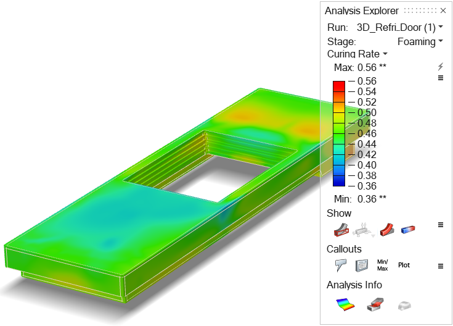
Task: Click the 0.46 legend value label
Action: pyautogui.click(x=367, y=133)
